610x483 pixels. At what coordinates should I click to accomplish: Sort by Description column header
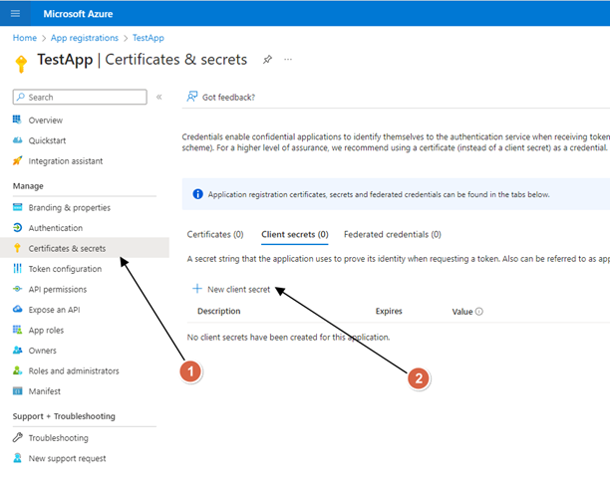point(218,311)
